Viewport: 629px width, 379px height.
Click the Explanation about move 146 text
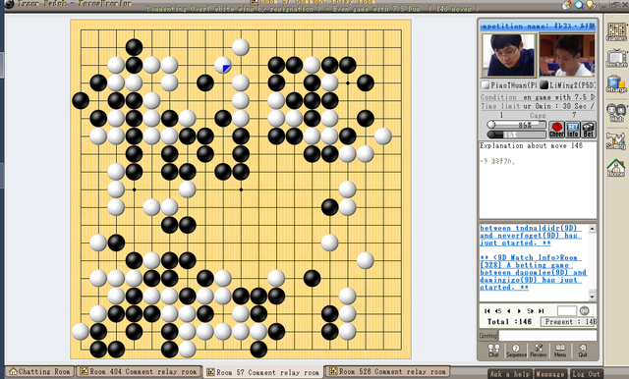coord(531,146)
